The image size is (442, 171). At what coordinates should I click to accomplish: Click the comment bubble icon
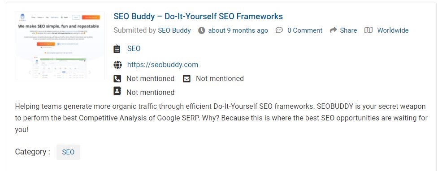[279, 30]
